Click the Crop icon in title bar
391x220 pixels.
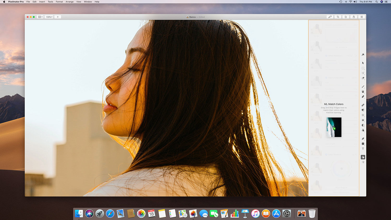click(338, 17)
